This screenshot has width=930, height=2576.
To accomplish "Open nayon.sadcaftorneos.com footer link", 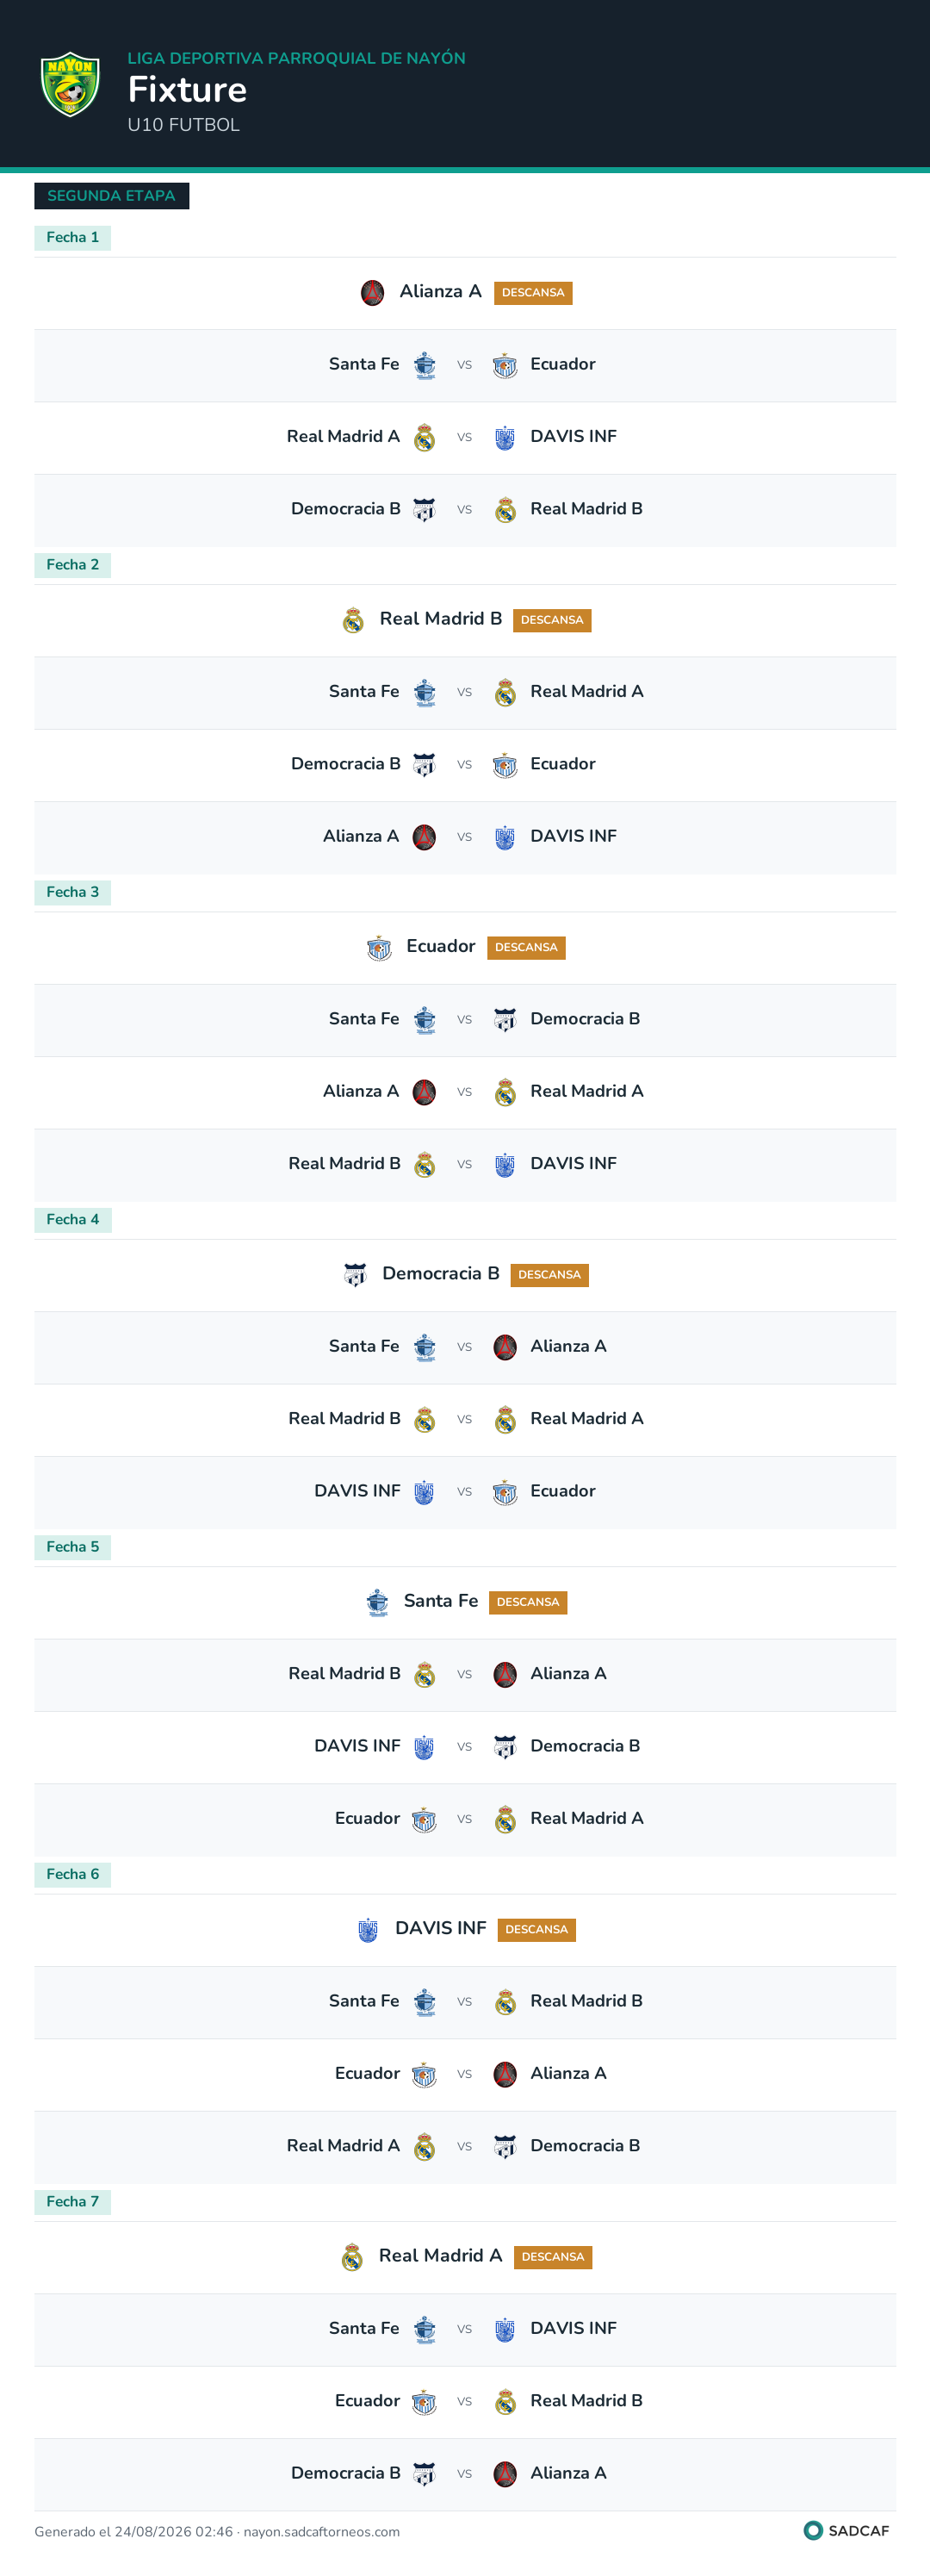I will pyautogui.click(x=322, y=2532).
